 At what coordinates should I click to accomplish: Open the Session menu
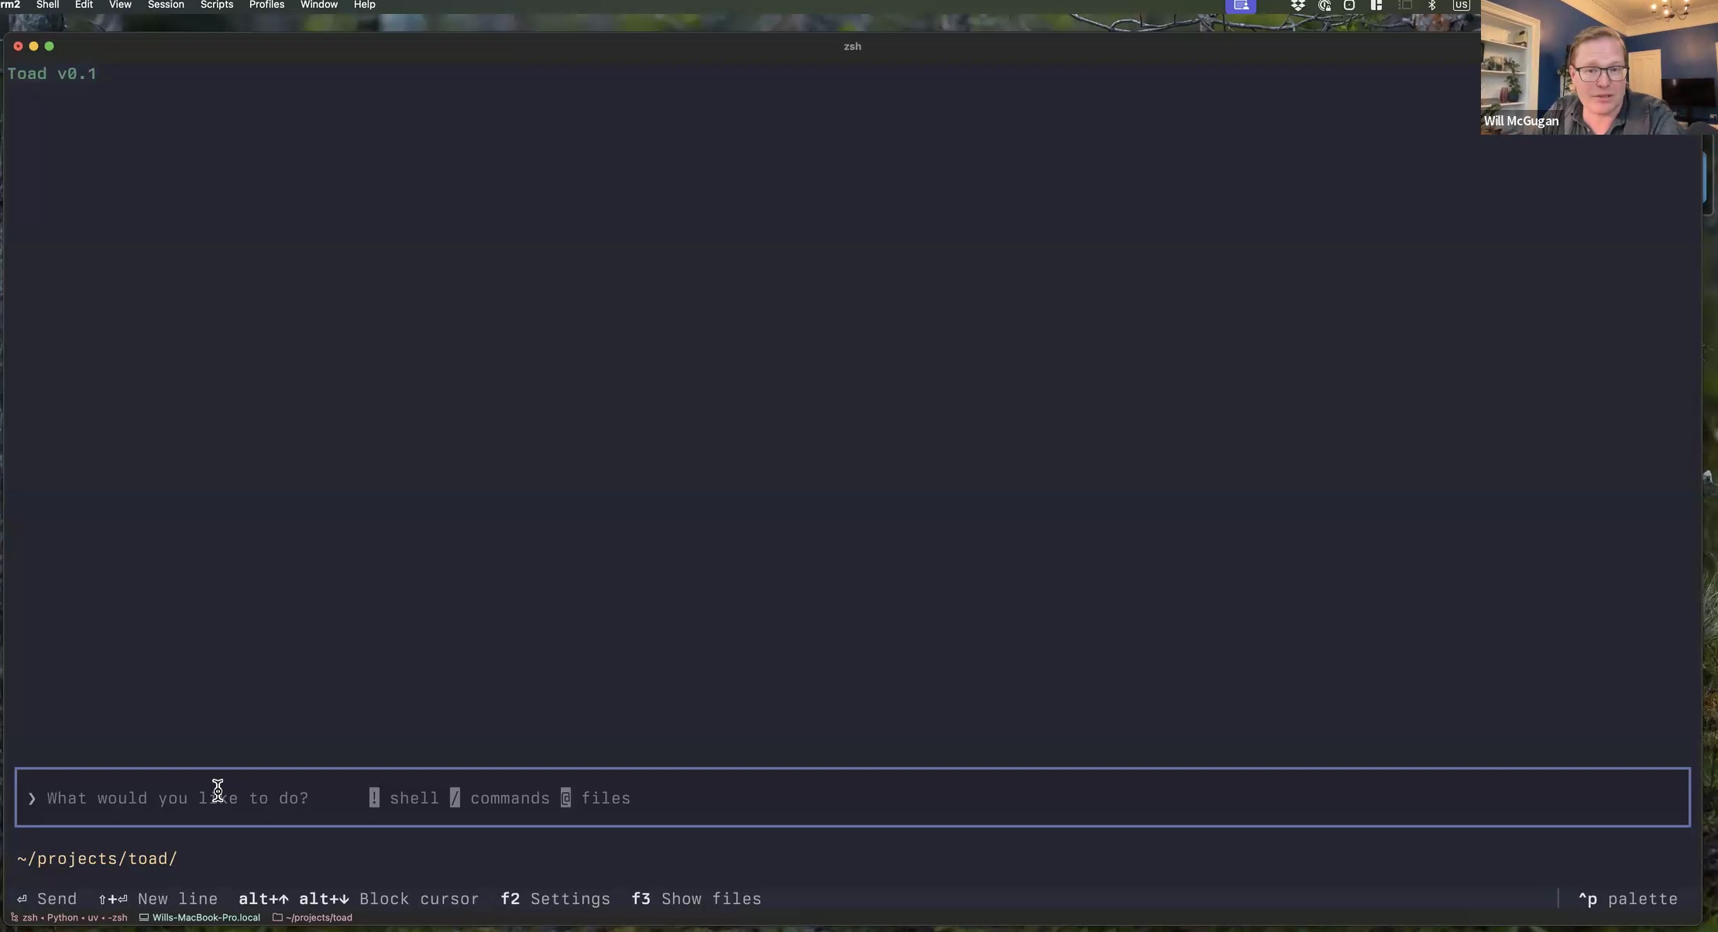(x=166, y=5)
